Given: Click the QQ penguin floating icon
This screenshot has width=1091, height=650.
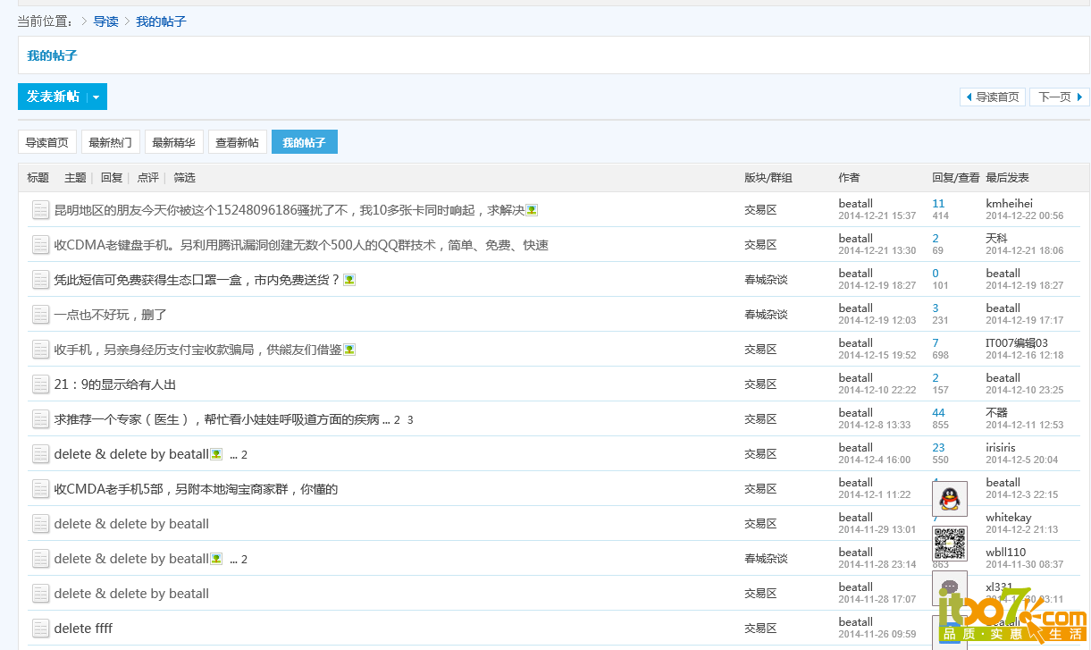Looking at the screenshot, I should [950, 499].
